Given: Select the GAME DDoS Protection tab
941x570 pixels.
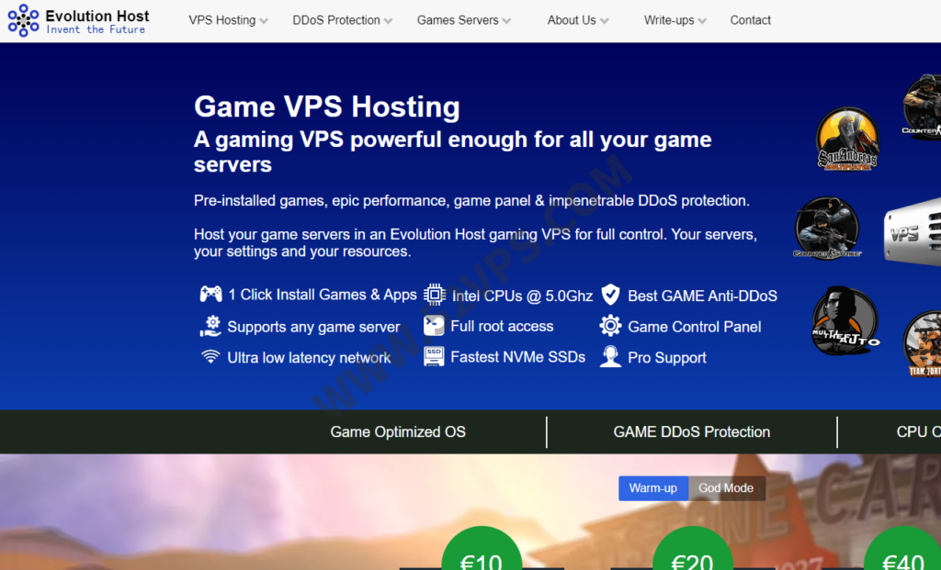Looking at the screenshot, I should [691, 431].
